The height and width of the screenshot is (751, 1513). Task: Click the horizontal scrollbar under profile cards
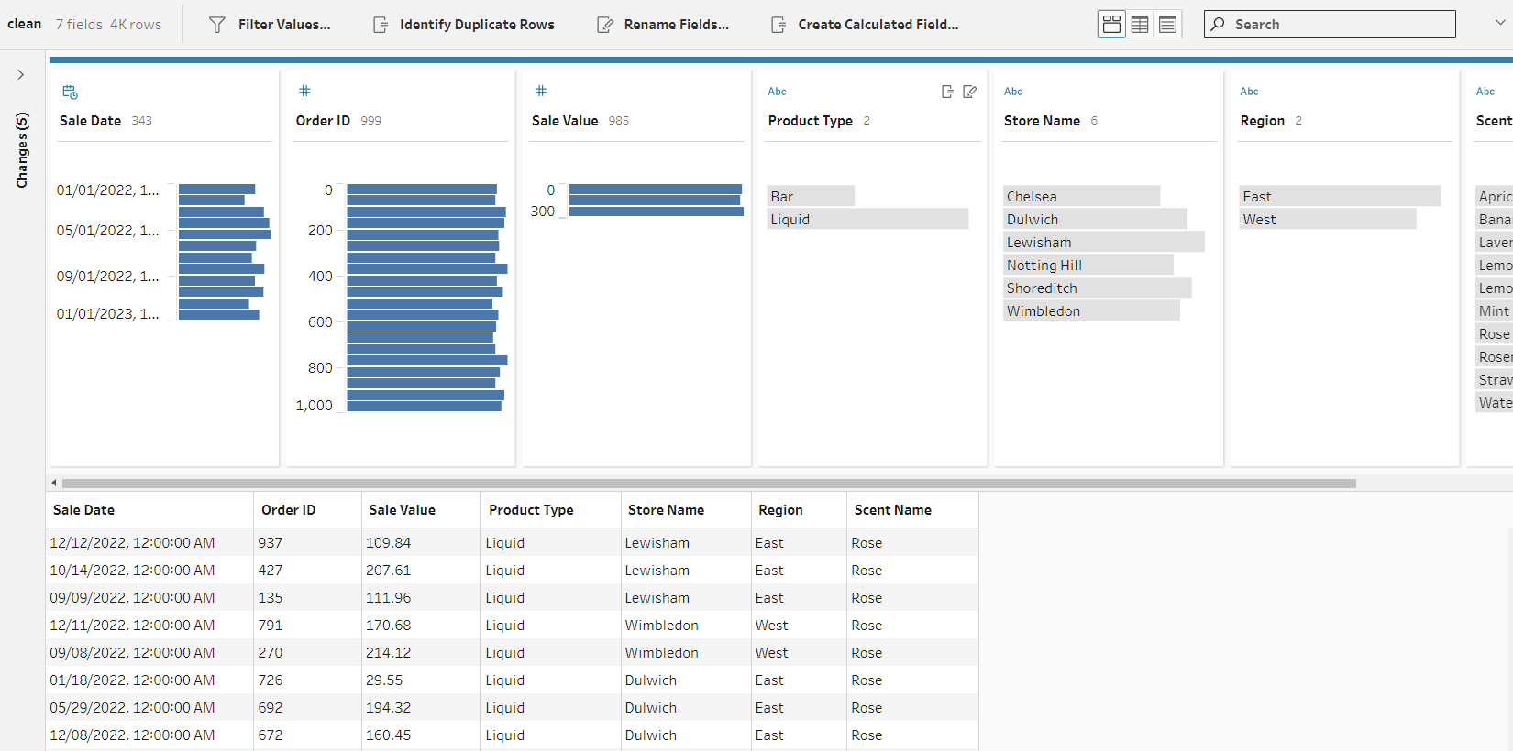tap(708, 483)
